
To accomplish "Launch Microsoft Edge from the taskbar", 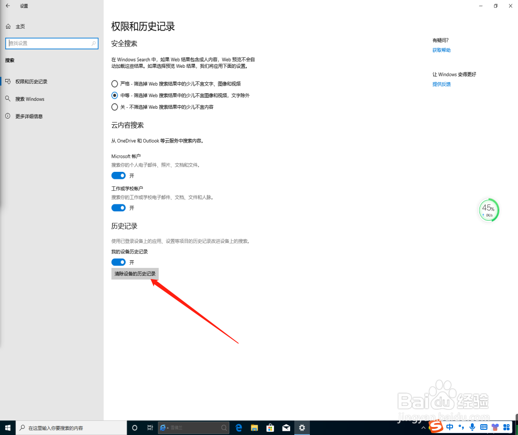I will (238, 427).
